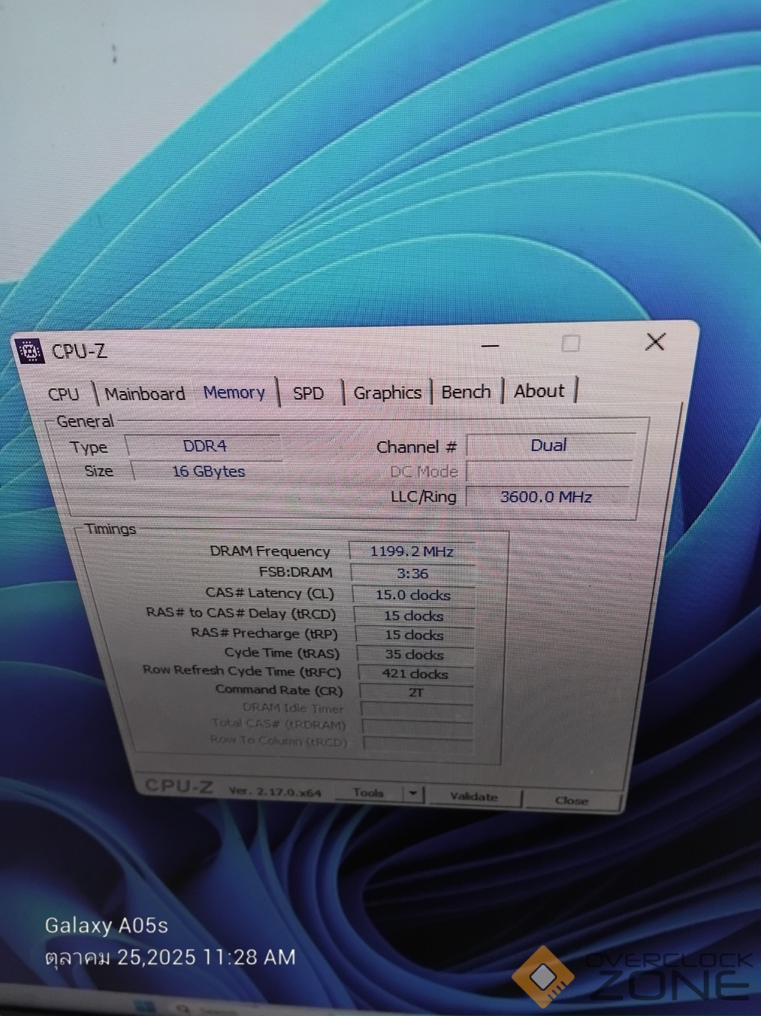Close CPU-Z with the X button
Viewport: 761px width, 1016px height.
[x=655, y=342]
